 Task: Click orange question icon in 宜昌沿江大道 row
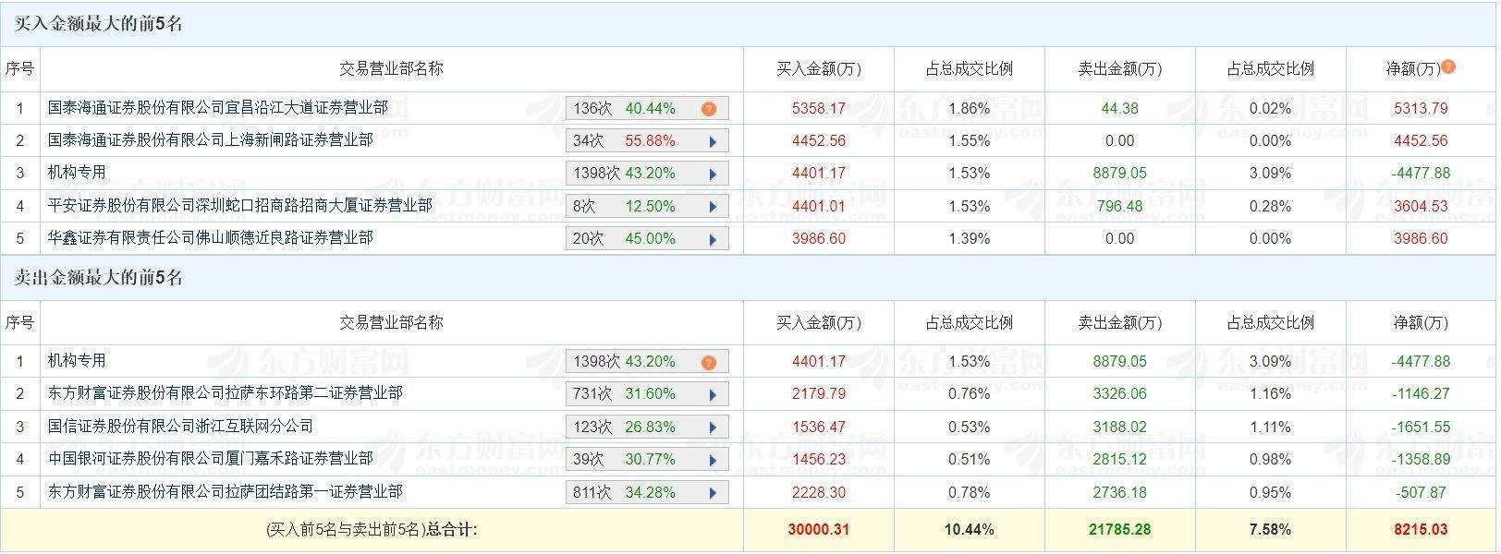pos(709,109)
